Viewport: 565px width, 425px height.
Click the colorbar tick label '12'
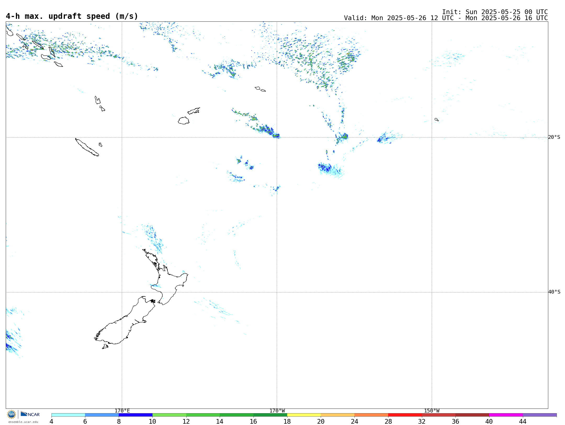186,421
